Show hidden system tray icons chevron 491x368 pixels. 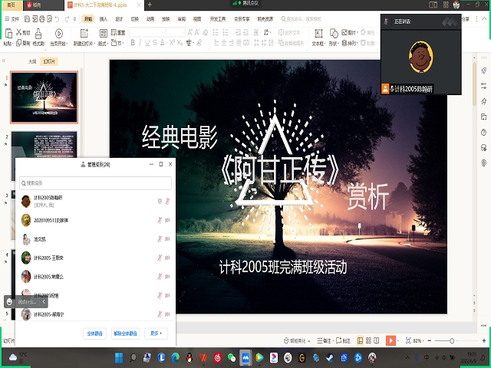coord(407,357)
